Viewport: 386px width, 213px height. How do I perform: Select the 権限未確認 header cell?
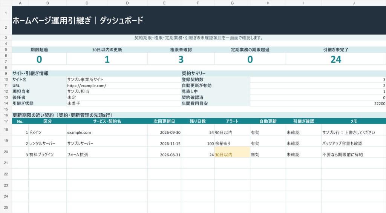[181, 49]
